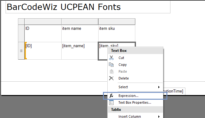Screen dimensions: 205x118
Task: Choose Delete from the context menu
Action: point(135,78)
